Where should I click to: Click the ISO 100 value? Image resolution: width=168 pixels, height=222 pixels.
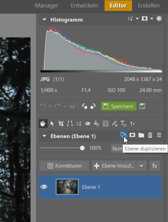coord(116,90)
